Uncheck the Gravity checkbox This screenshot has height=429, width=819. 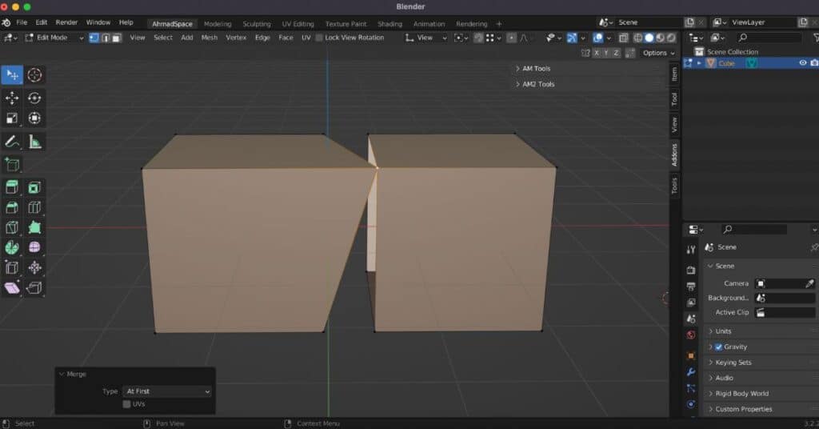coord(718,347)
